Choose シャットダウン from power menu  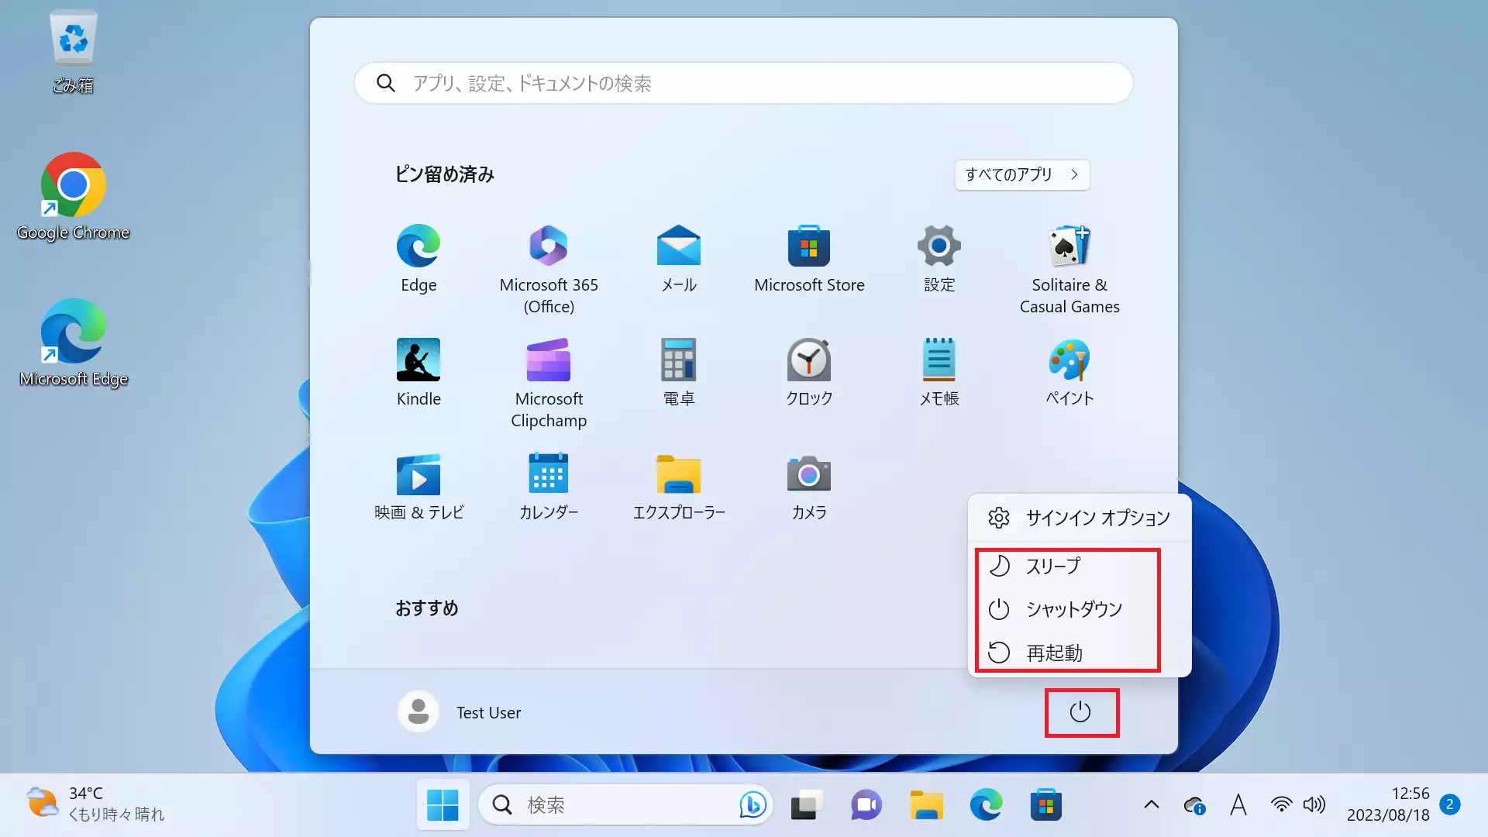(1080, 609)
